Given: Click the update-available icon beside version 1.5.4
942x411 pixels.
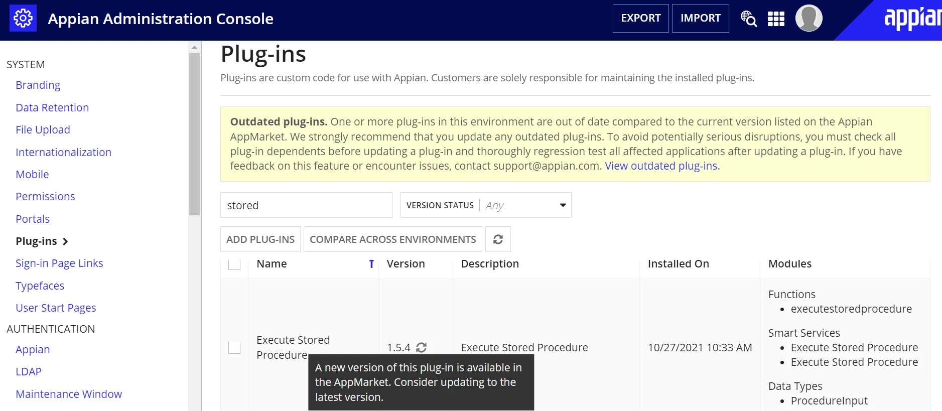Looking at the screenshot, I should pos(421,347).
